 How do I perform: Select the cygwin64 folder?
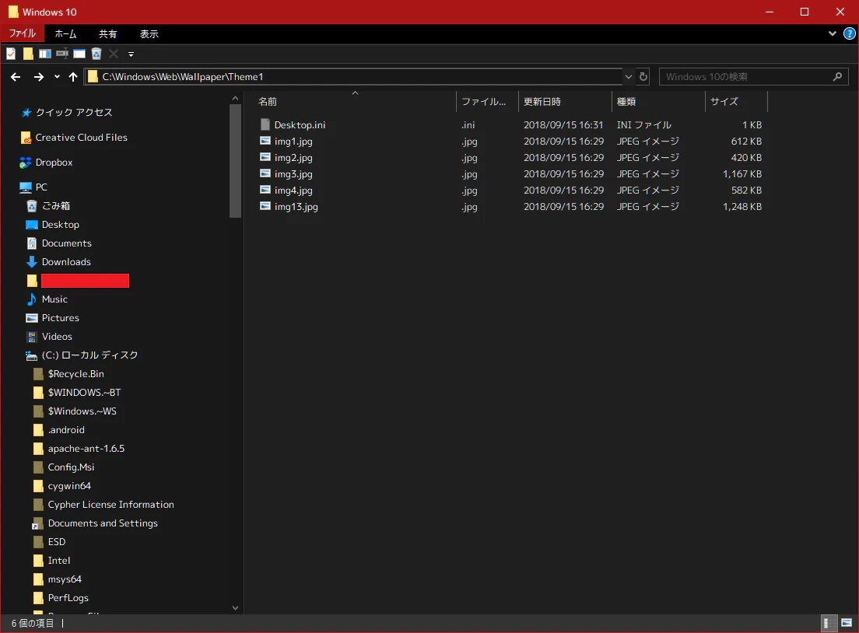69,486
